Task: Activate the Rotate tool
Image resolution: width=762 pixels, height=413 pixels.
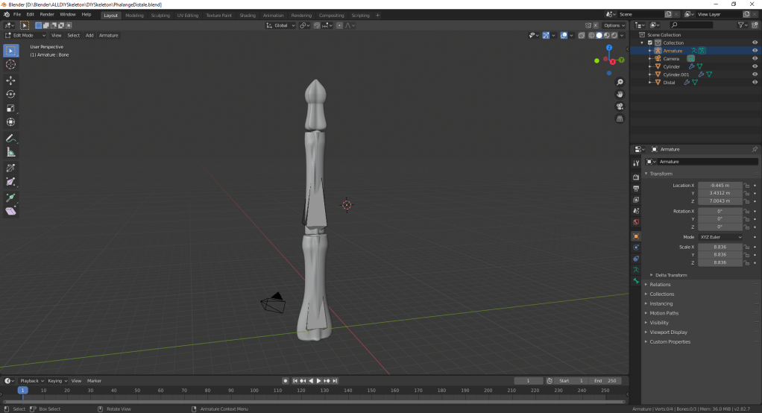Action: [x=11, y=94]
